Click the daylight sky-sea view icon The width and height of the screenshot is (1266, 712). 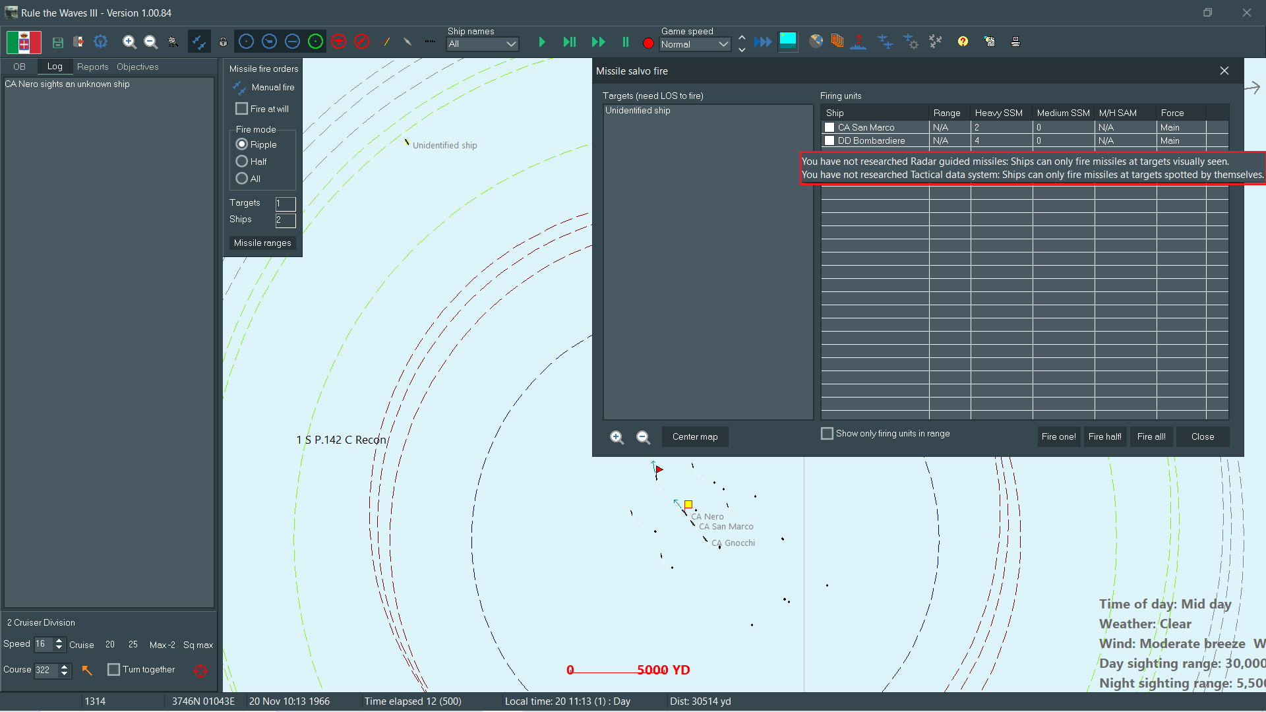click(788, 42)
